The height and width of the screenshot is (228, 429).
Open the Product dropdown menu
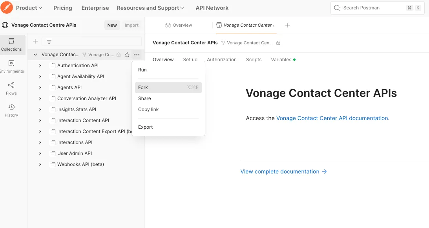[29, 8]
